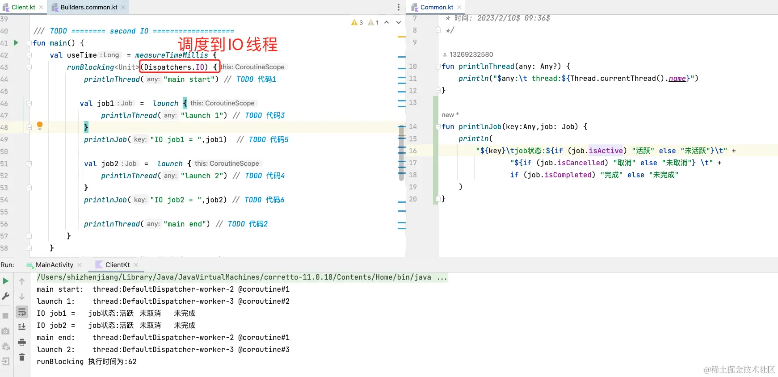Click 'main start:' console output line
This screenshot has height=377, width=778.
163,289
